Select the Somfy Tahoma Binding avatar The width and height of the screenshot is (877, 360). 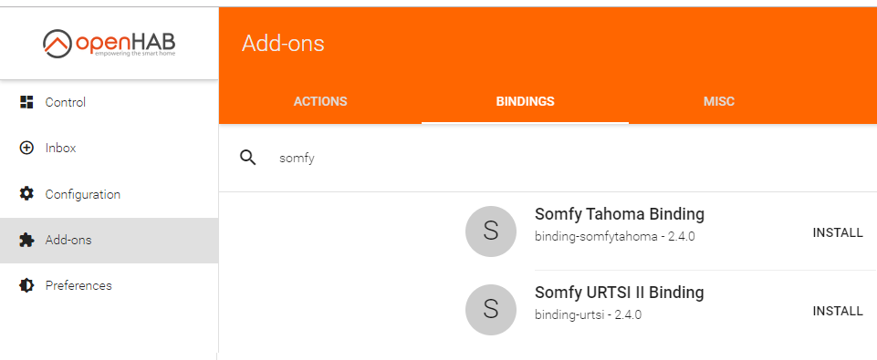(490, 231)
